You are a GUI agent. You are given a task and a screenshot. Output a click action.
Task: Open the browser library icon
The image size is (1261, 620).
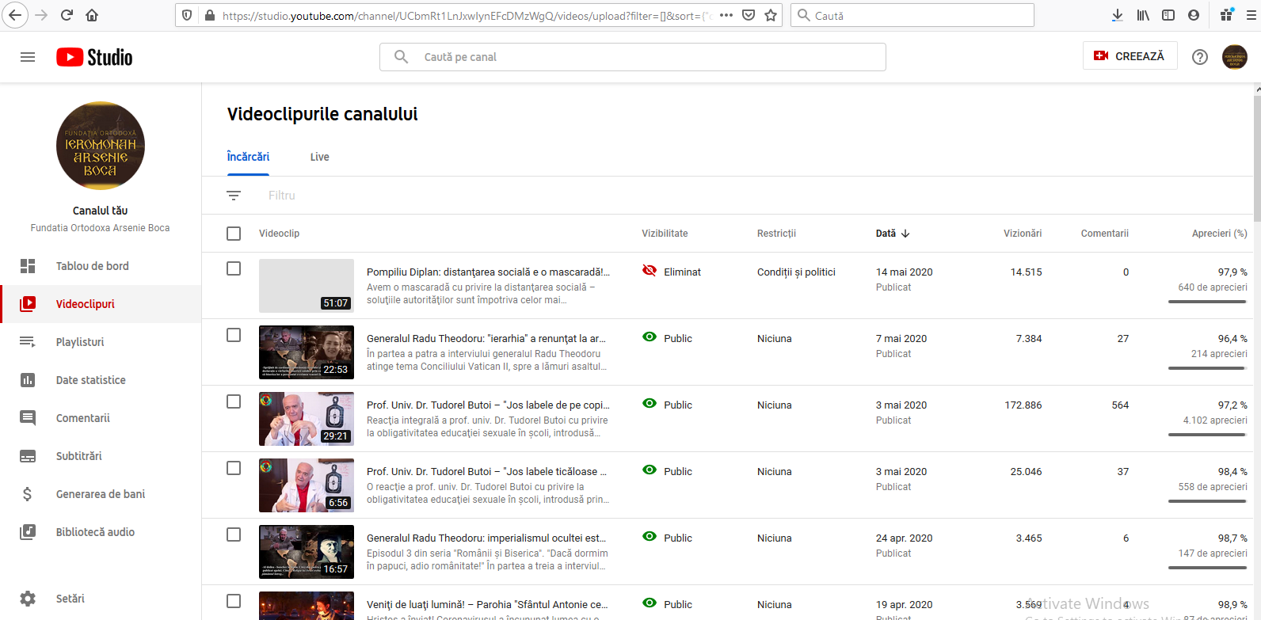pyautogui.click(x=1143, y=15)
